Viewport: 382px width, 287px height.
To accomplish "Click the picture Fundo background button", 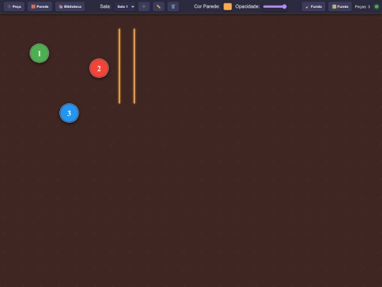I will tap(340, 6).
